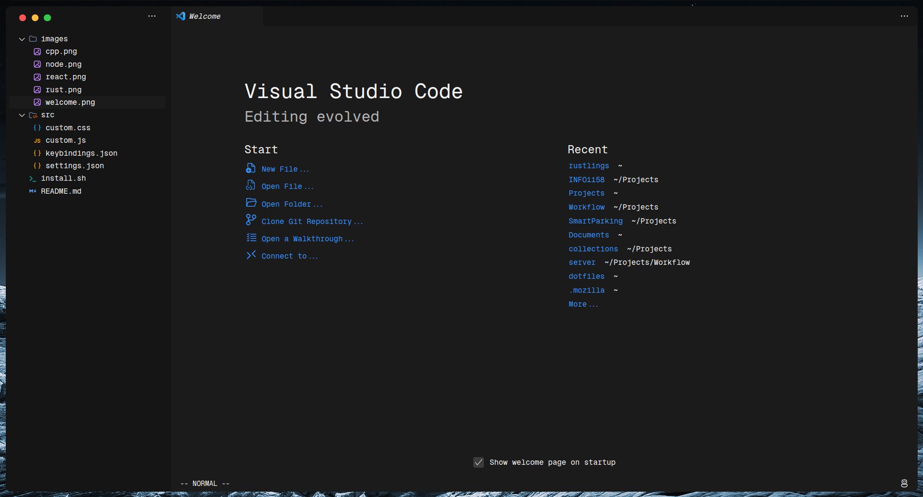The height and width of the screenshot is (497, 923).
Task: Click the yellow minimize window button
Action: [35, 18]
